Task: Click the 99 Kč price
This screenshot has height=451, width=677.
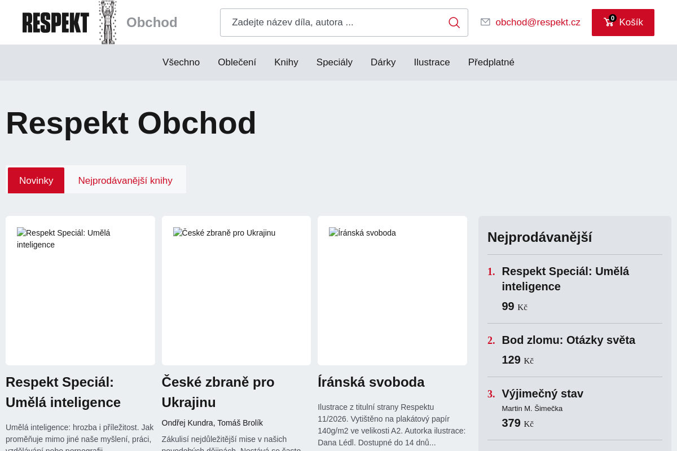Action: click(515, 306)
